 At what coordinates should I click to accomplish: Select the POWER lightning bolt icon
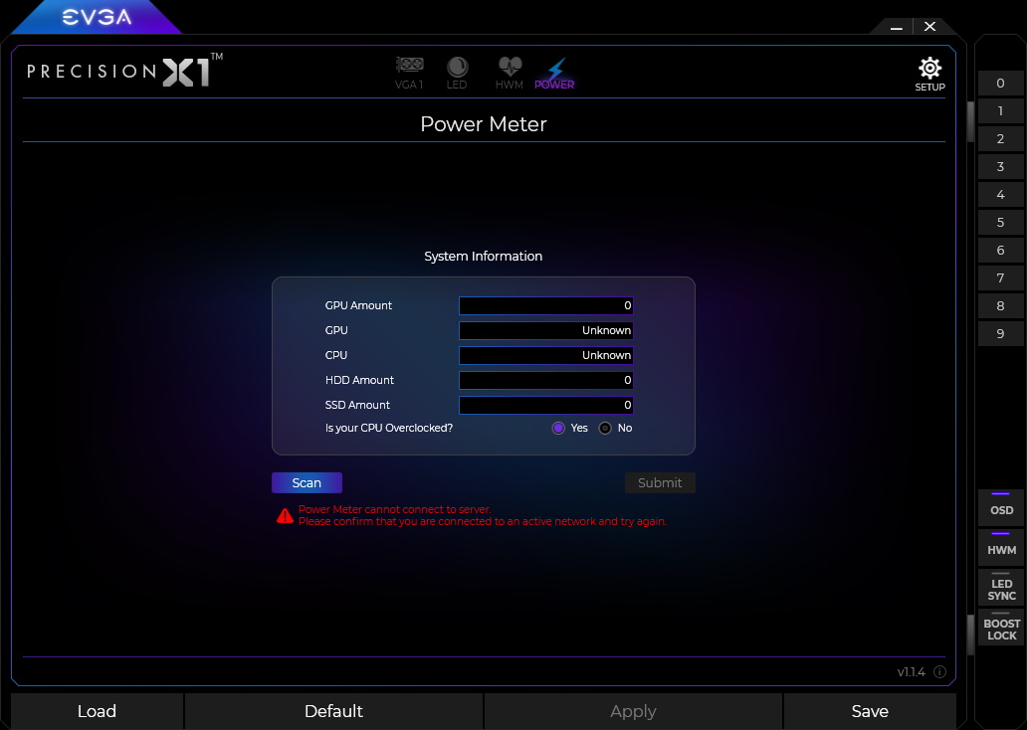554,72
